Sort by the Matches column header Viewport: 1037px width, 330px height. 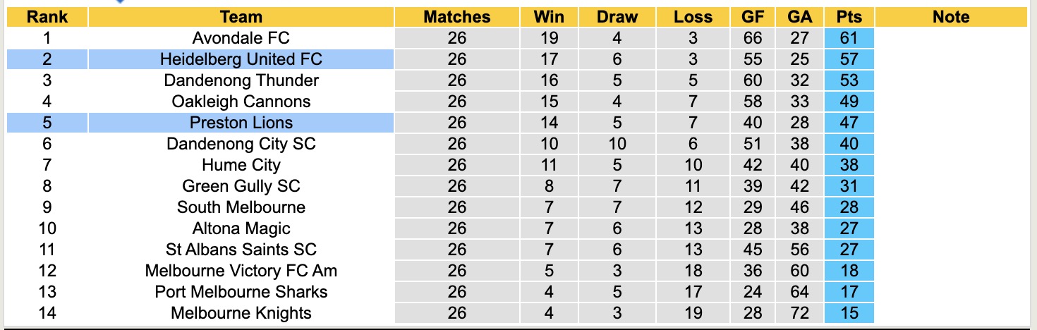(456, 17)
